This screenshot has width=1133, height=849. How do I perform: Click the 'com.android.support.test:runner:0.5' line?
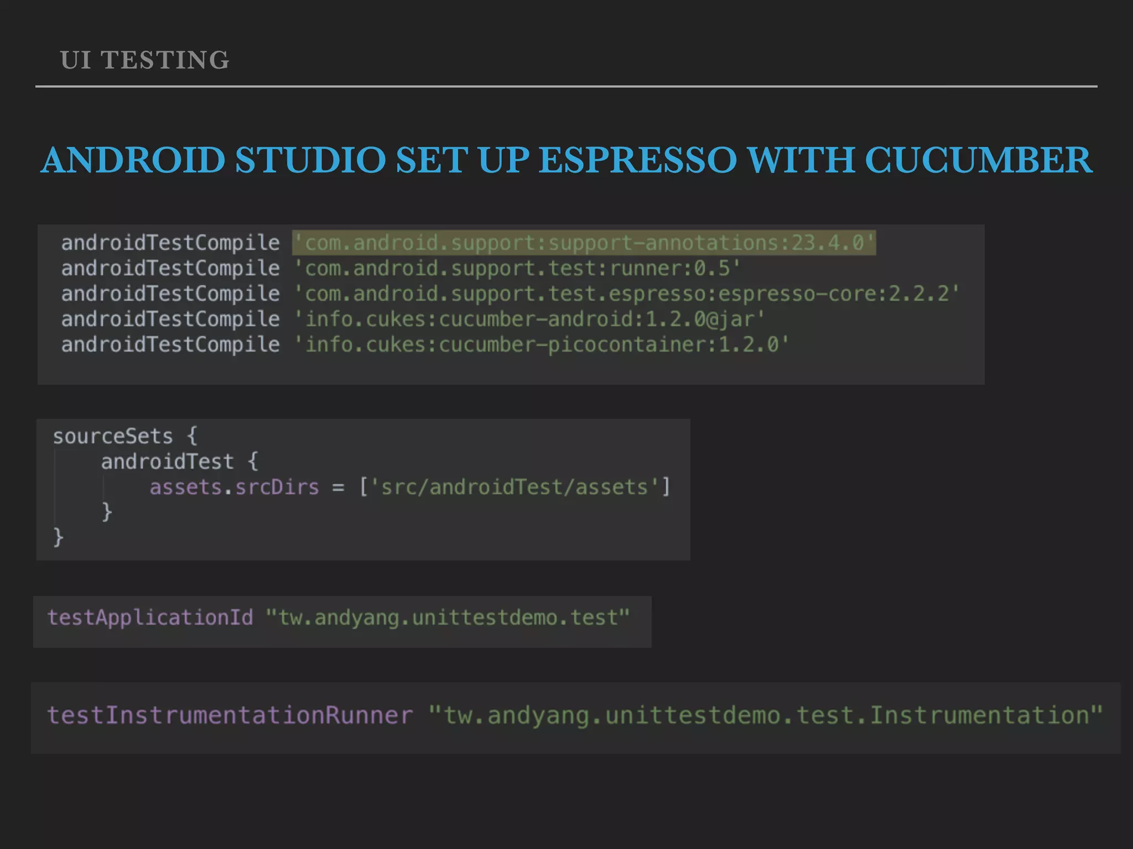(401, 268)
